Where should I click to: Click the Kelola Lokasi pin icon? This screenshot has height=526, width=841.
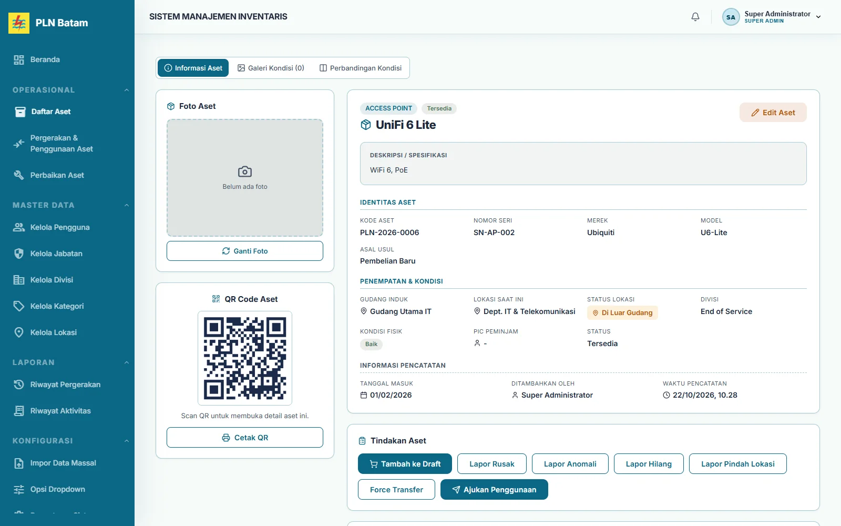click(19, 332)
